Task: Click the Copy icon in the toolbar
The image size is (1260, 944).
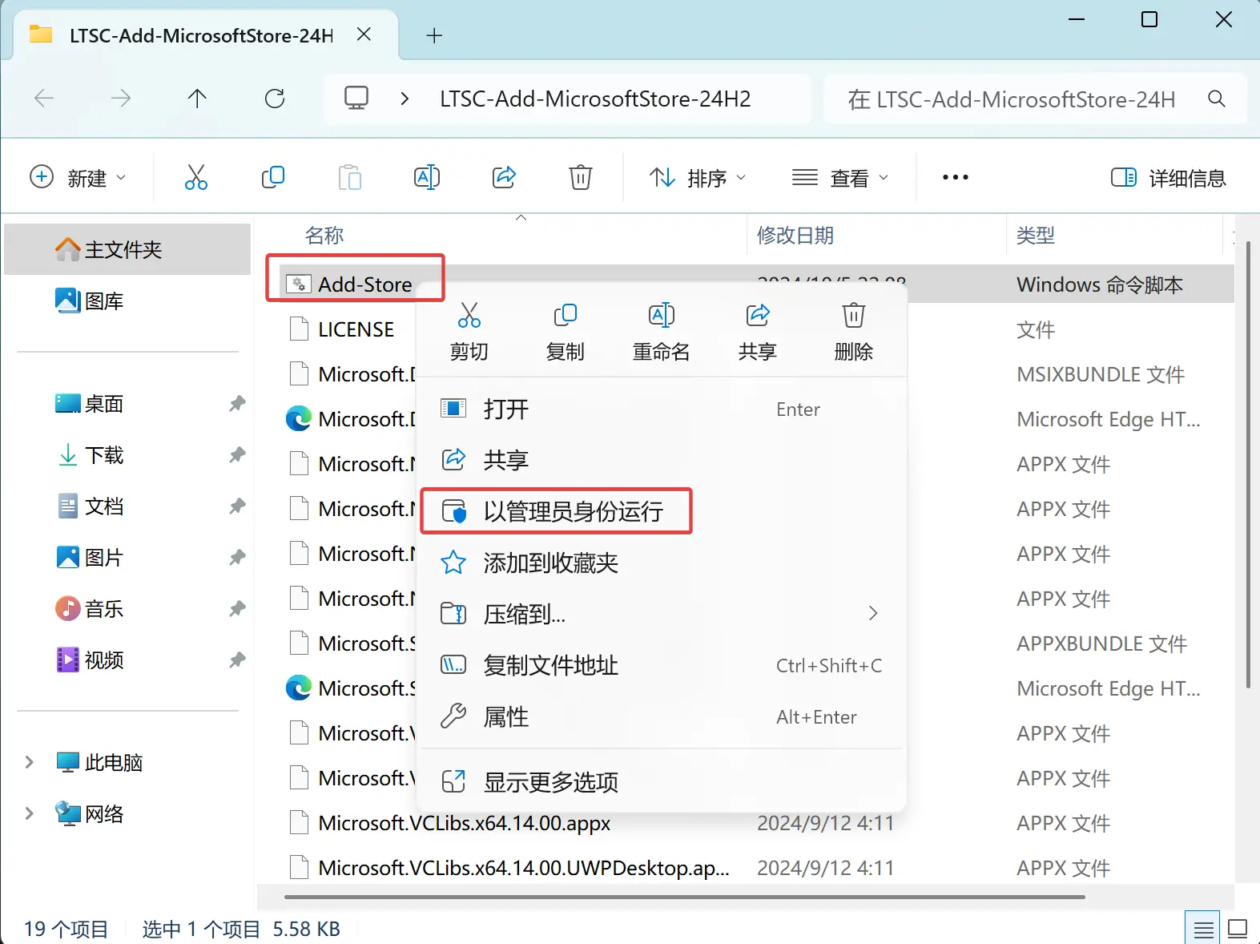Action: 273,177
